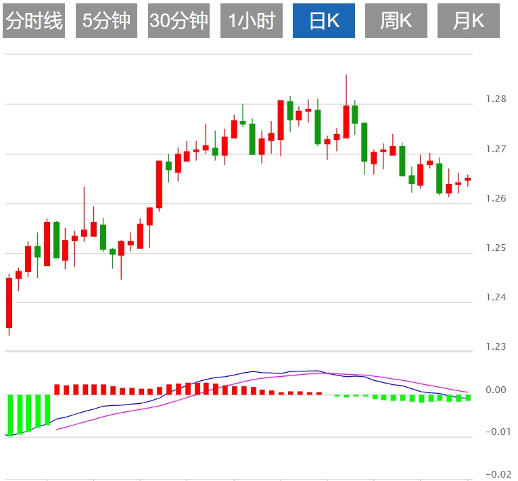Click the last candlestick on the right
This screenshot has width=518, height=481.
click(468, 179)
